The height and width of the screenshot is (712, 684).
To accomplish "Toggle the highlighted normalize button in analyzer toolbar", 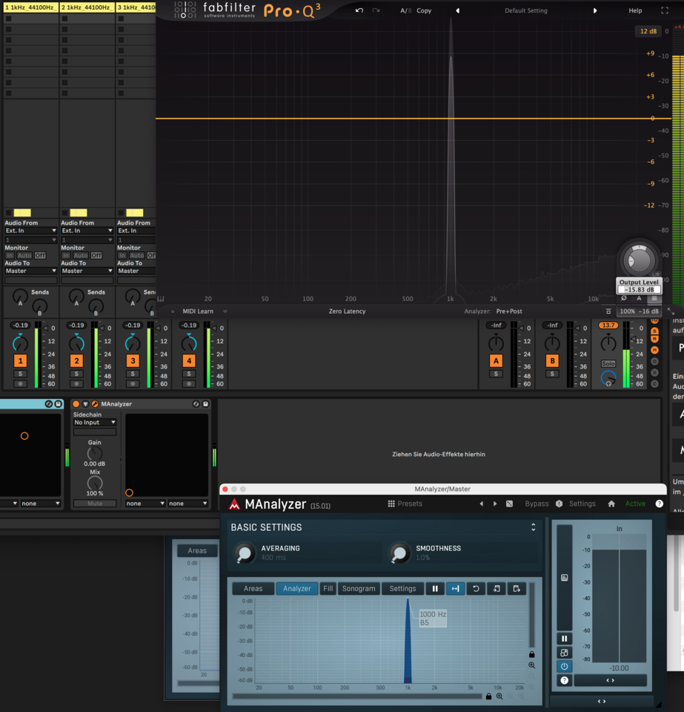I will pos(456,588).
